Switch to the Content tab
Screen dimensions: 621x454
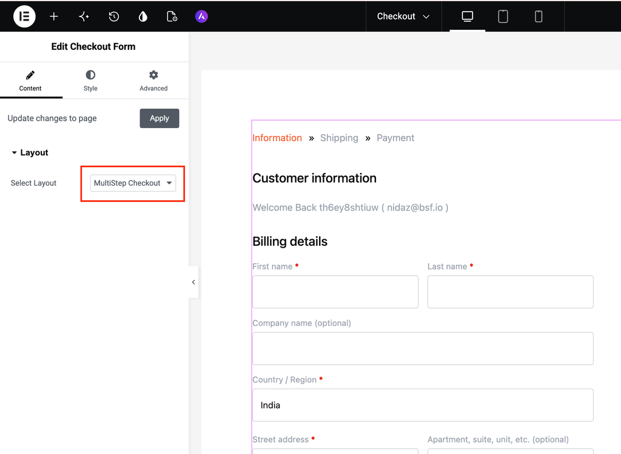[x=30, y=81]
